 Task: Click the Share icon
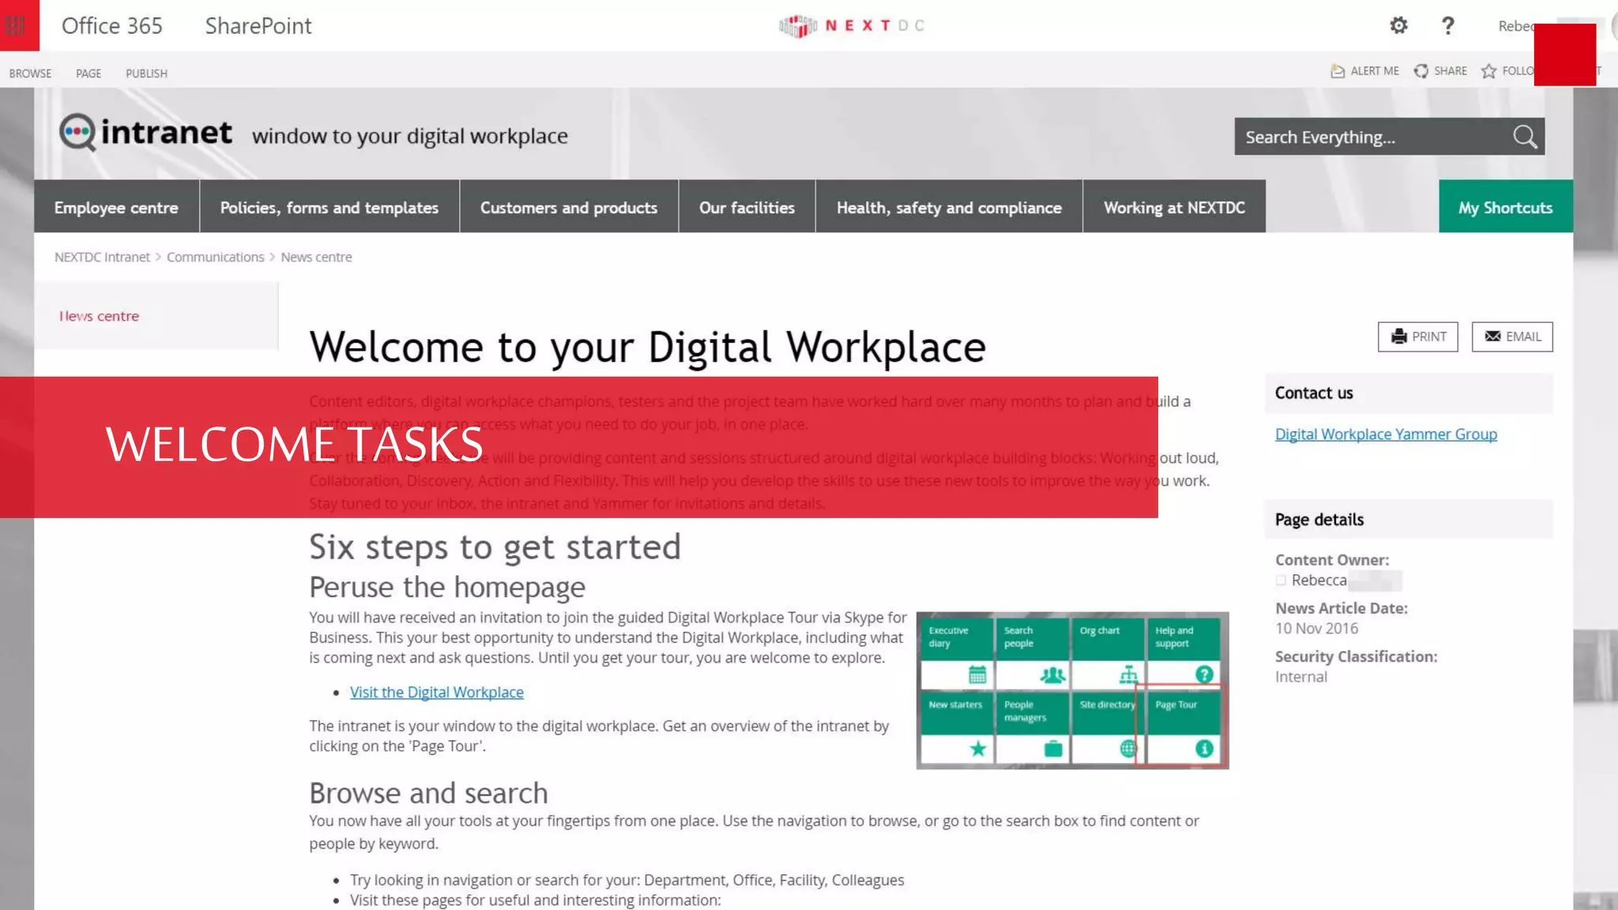point(1420,71)
